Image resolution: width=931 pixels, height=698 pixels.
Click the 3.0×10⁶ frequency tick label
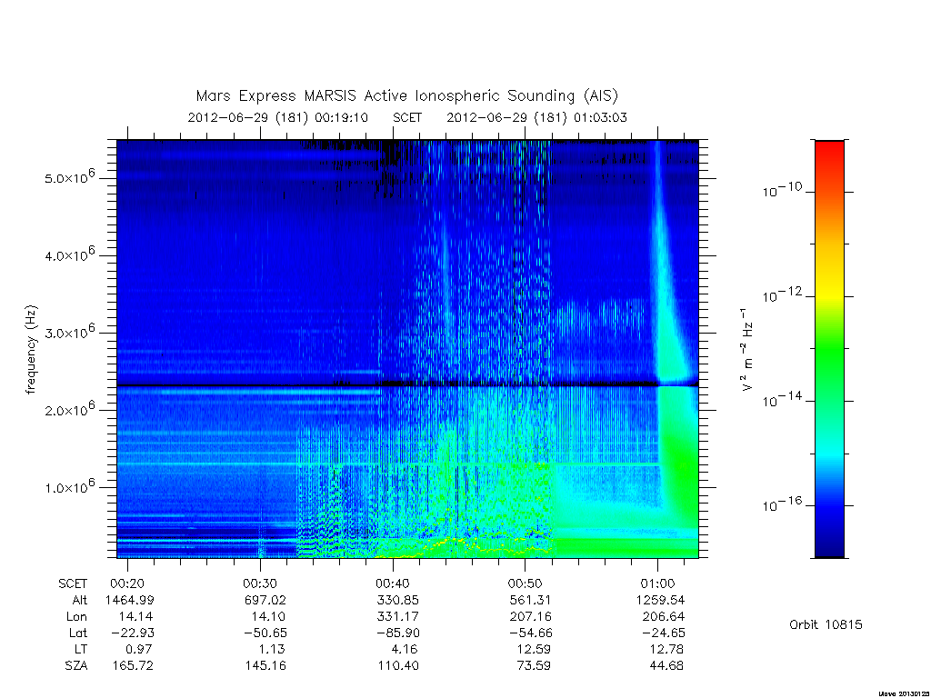69,332
